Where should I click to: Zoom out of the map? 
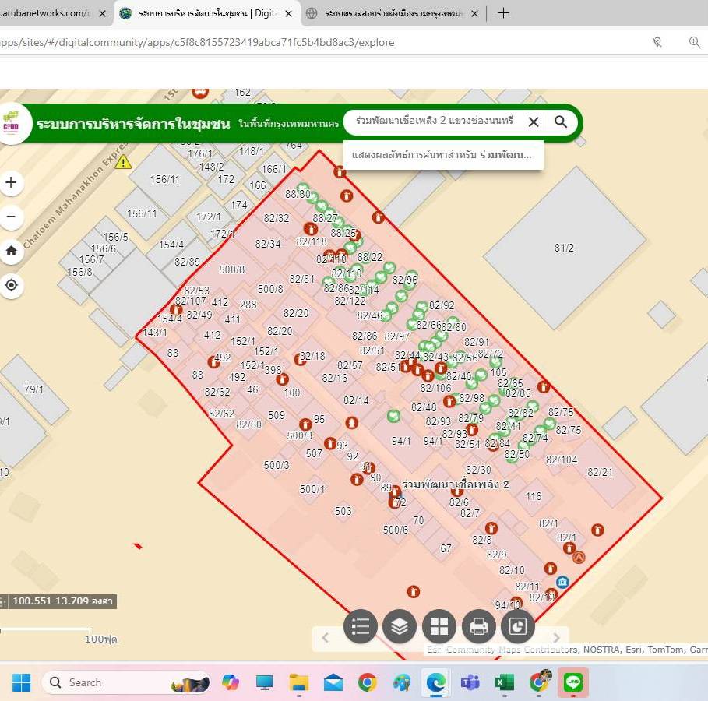coord(11,217)
